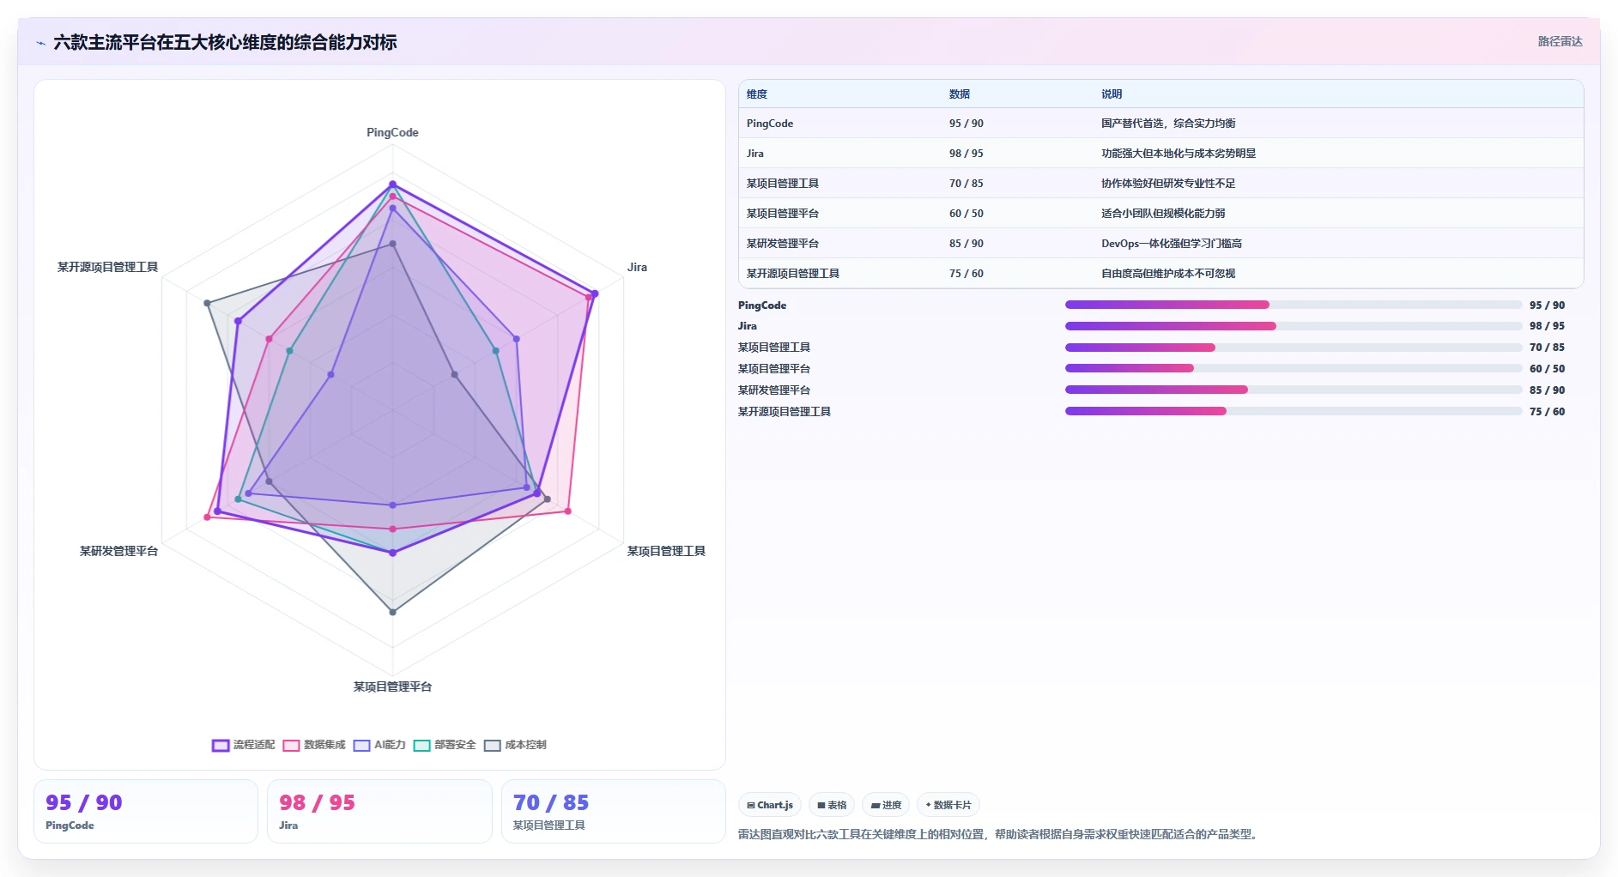Click the Jira progress bar
This screenshot has height=877, width=1618.
click(1294, 326)
